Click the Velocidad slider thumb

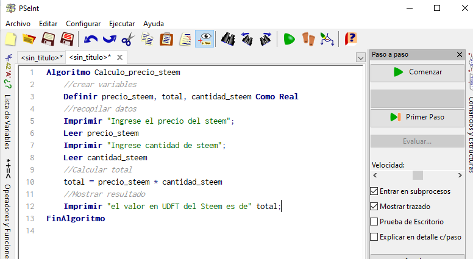(x=418, y=175)
